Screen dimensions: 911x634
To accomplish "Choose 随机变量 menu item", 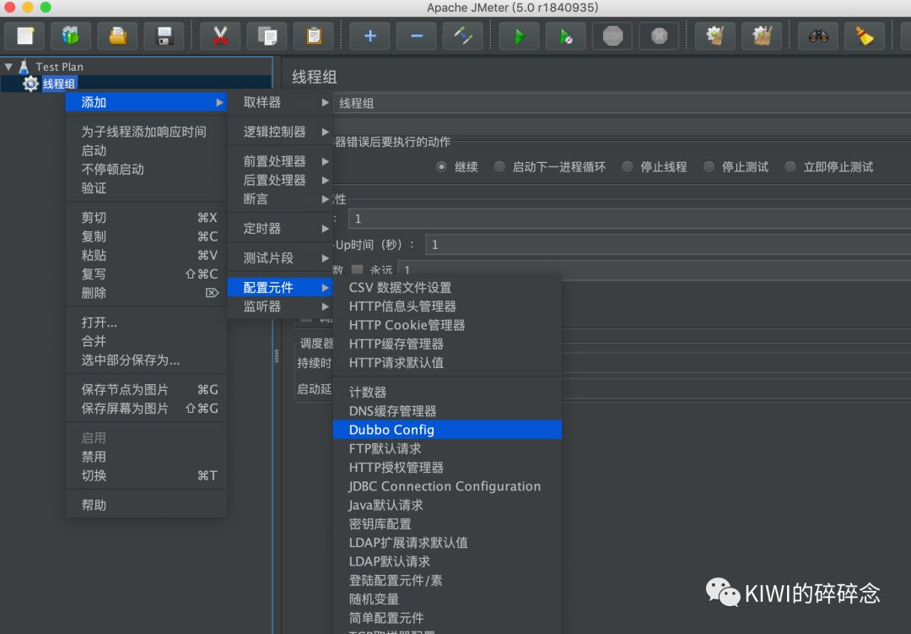I will 447,599.
